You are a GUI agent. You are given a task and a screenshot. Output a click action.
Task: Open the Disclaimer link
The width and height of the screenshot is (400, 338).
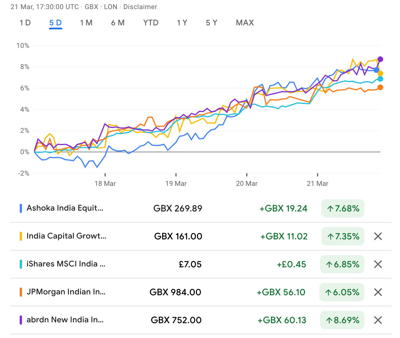point(140,7)
